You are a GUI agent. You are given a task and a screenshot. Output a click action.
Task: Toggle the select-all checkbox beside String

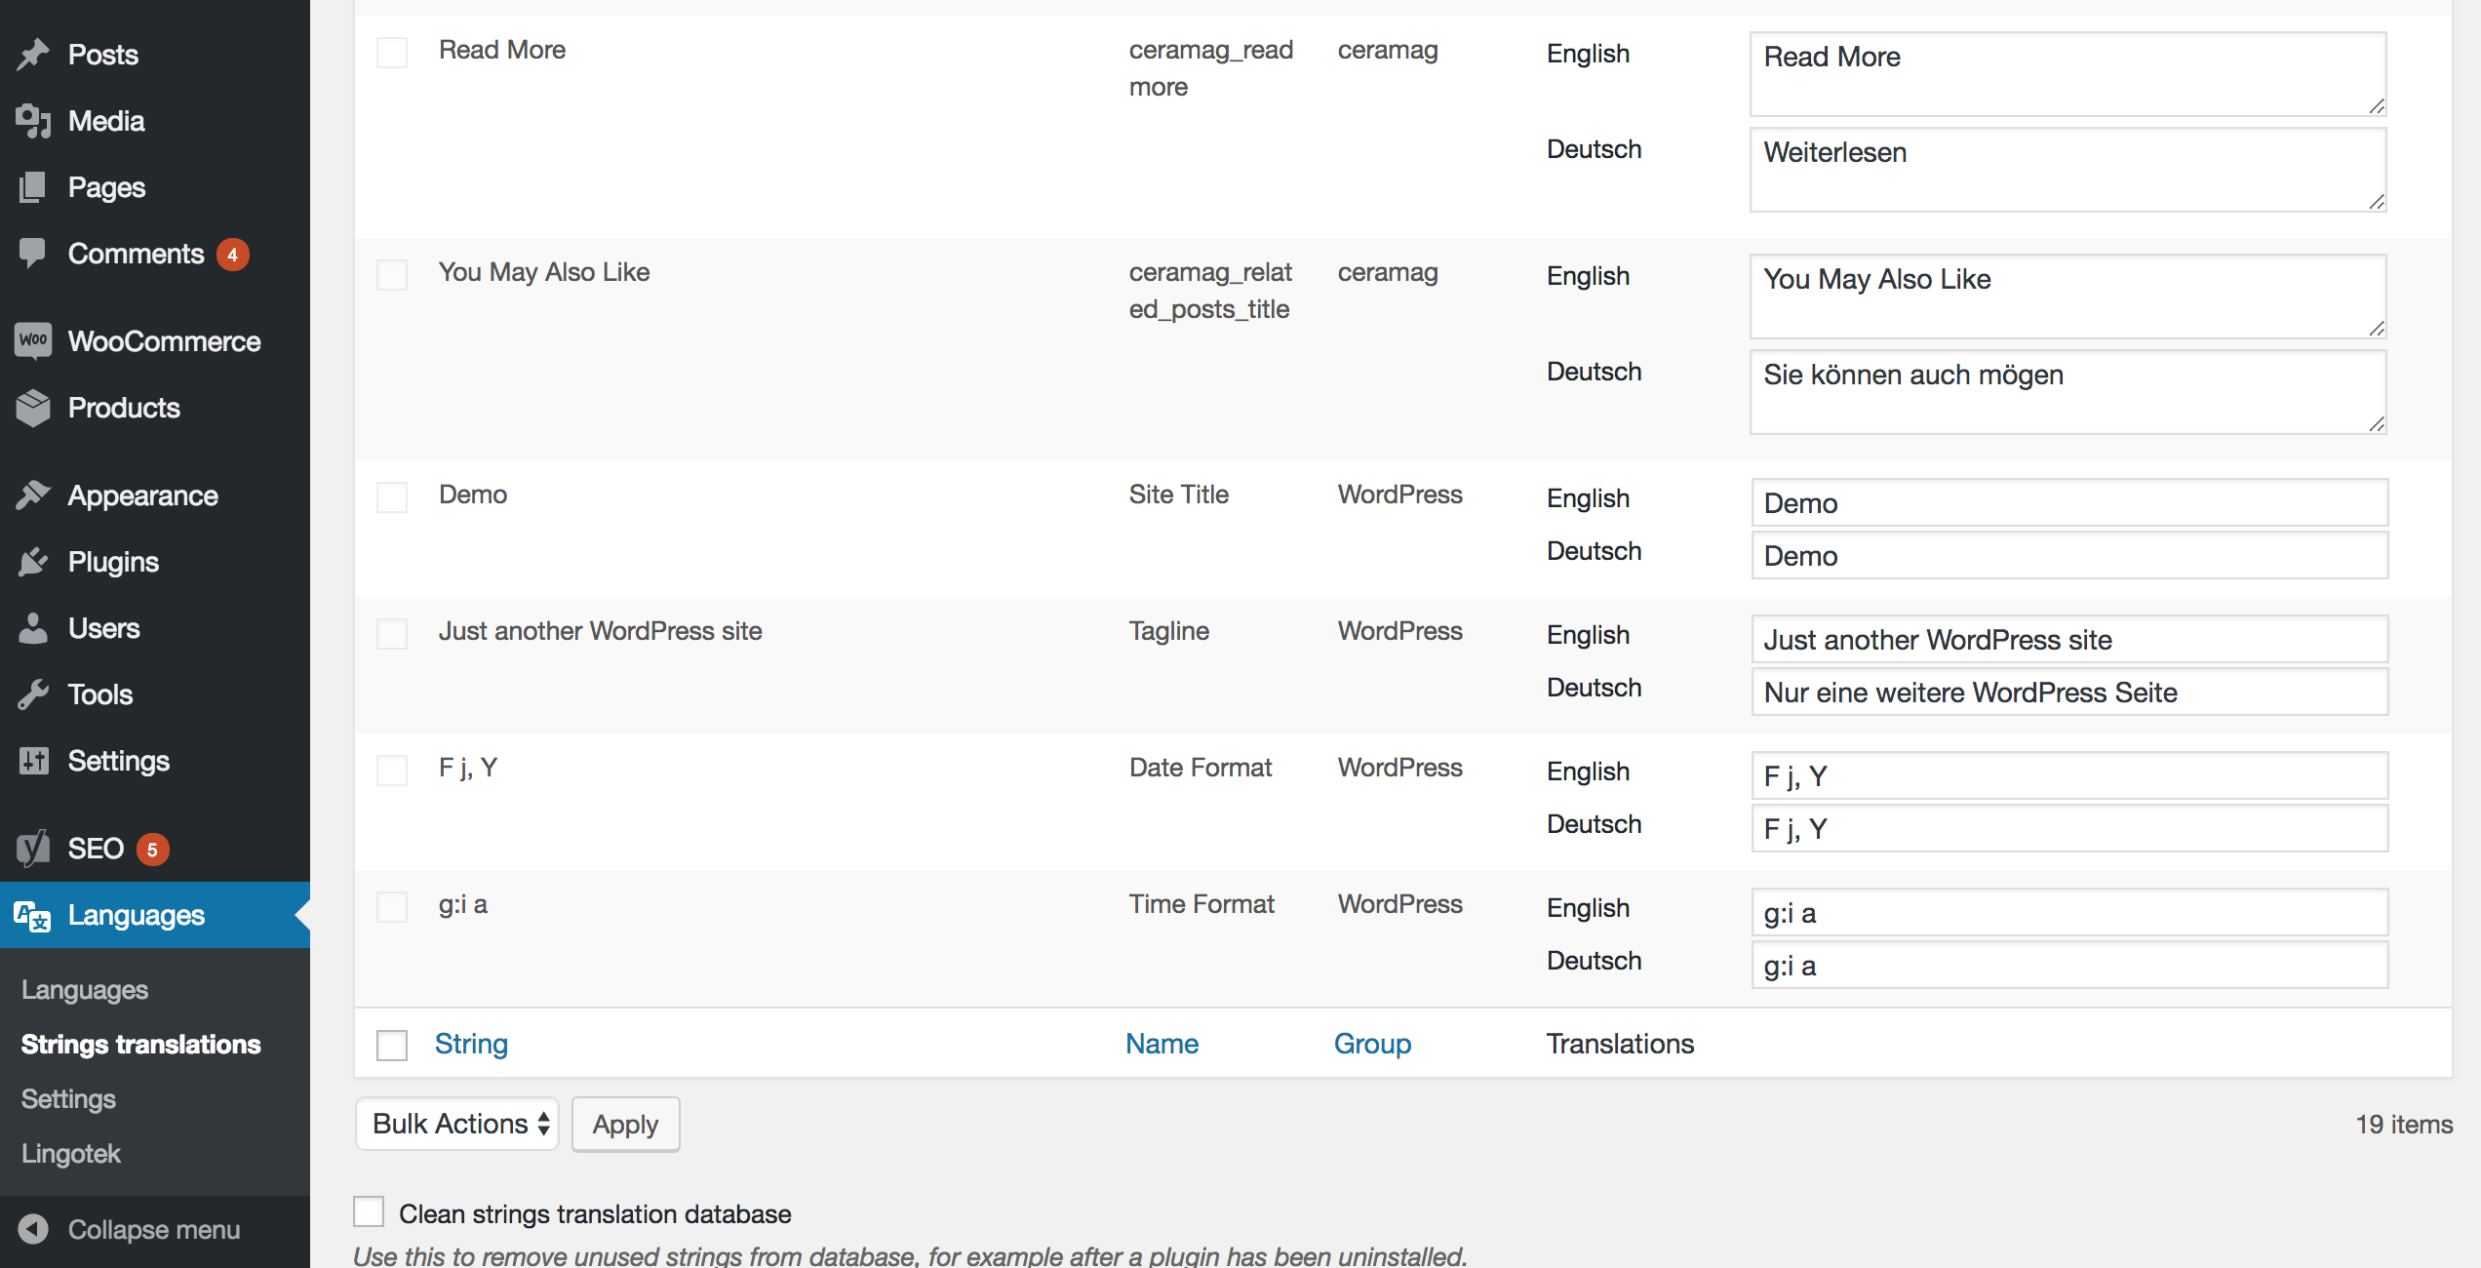click(x=392, y=1045)
